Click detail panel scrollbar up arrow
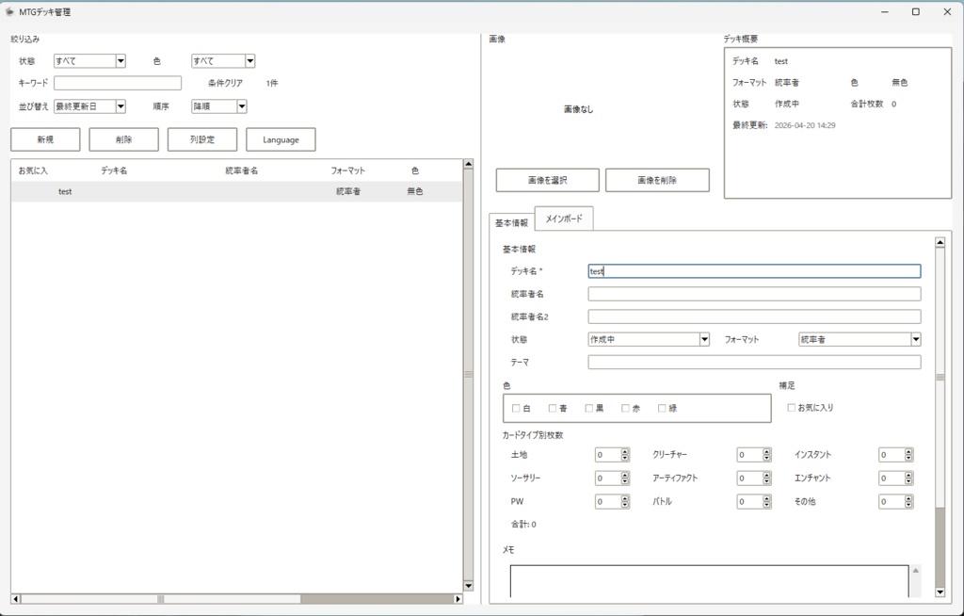Image resolution: width=964 pixels, height=616 pixels. click(x=940, y=242)
